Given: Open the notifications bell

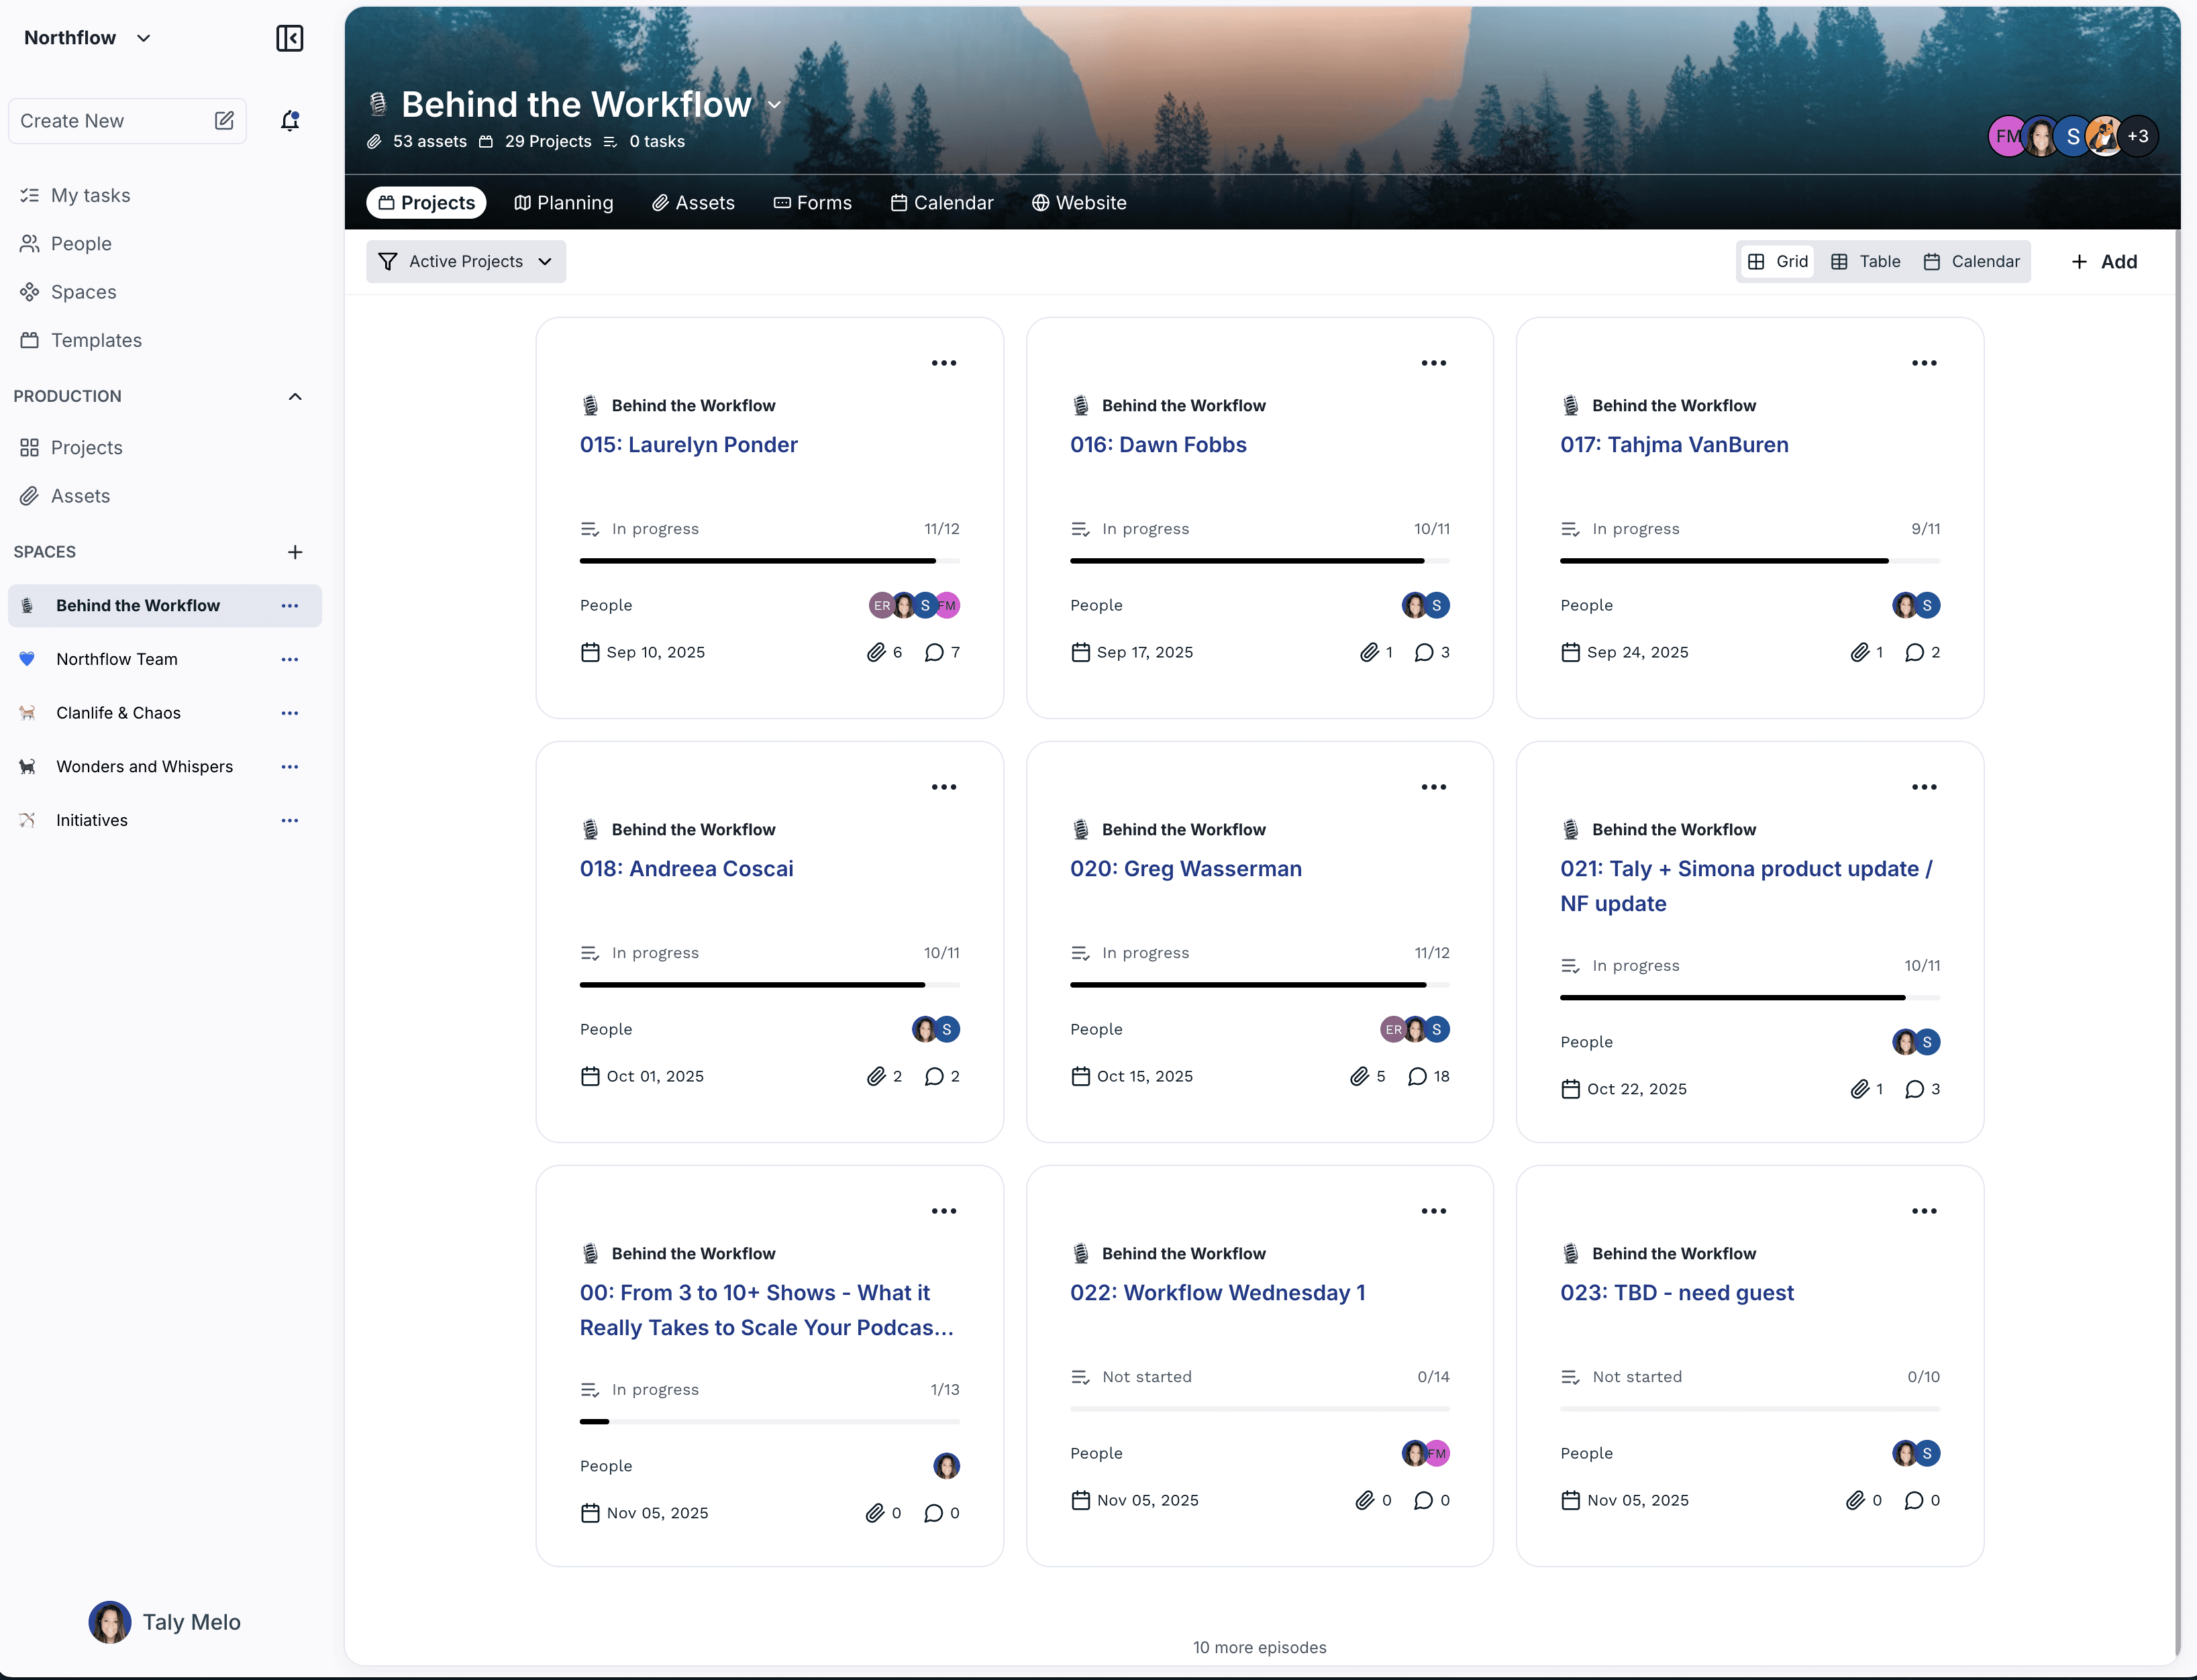Looking at the screenshot, I should [290, 121].
